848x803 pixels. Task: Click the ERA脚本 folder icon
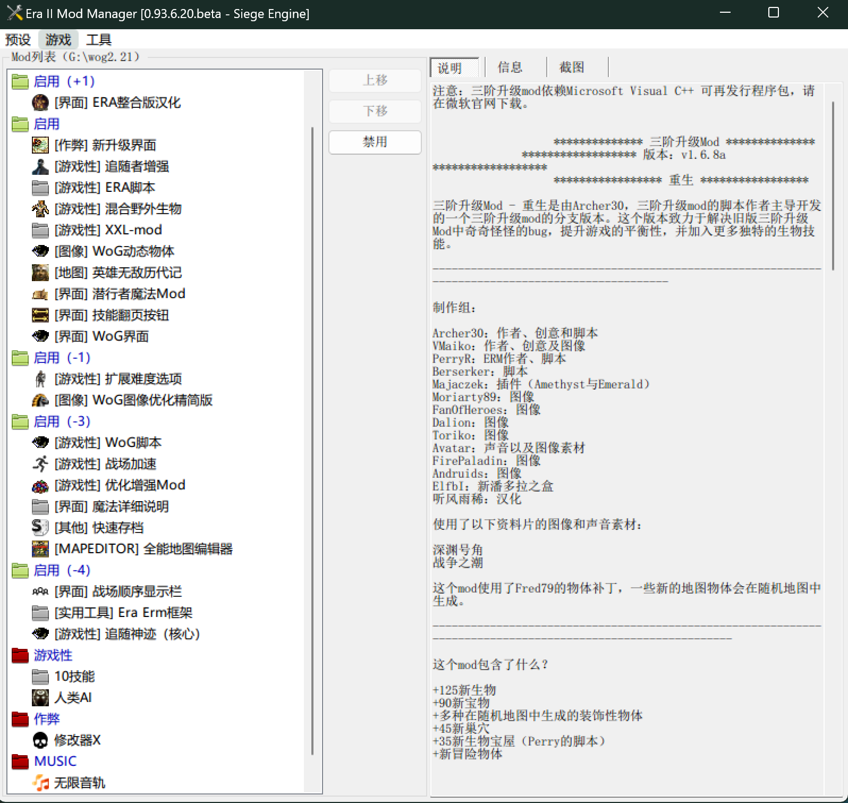[40, 188]
